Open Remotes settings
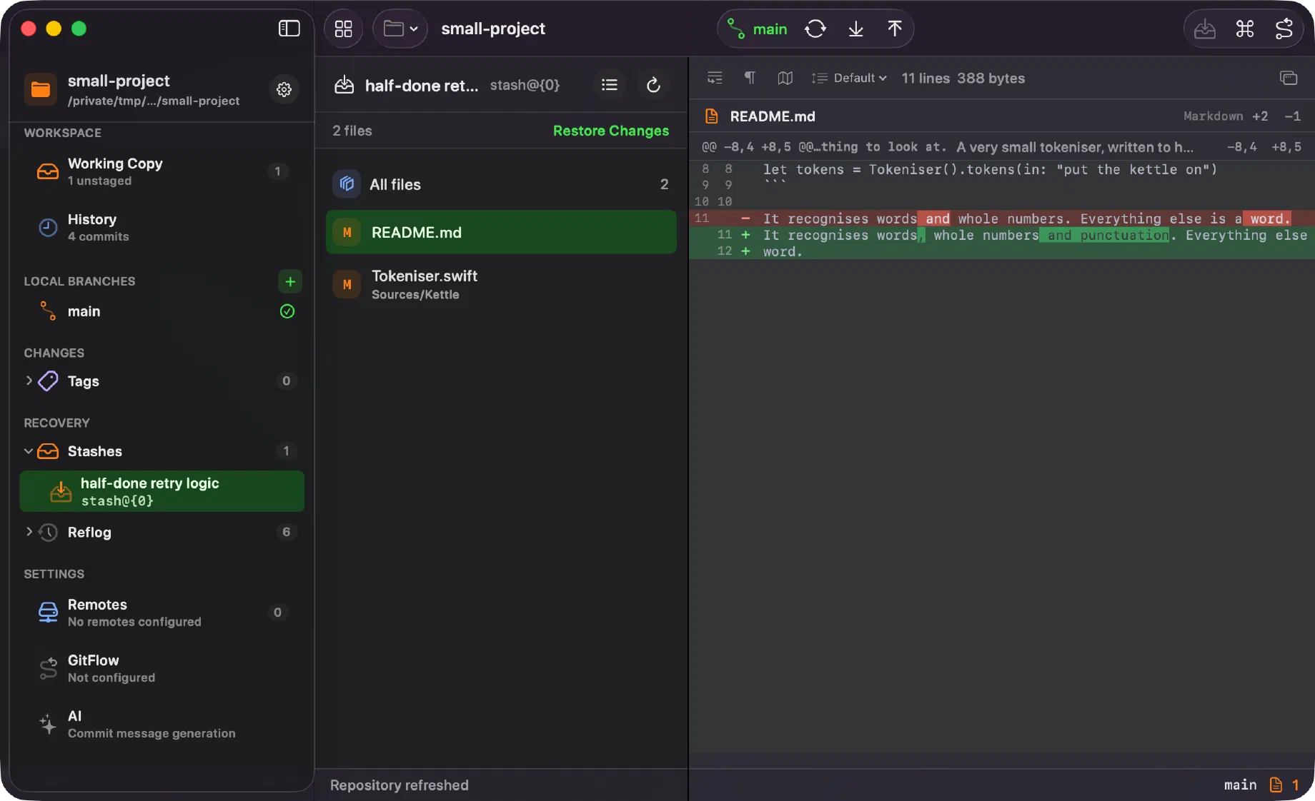The image size is (1315, 801). tap(162, 613)
